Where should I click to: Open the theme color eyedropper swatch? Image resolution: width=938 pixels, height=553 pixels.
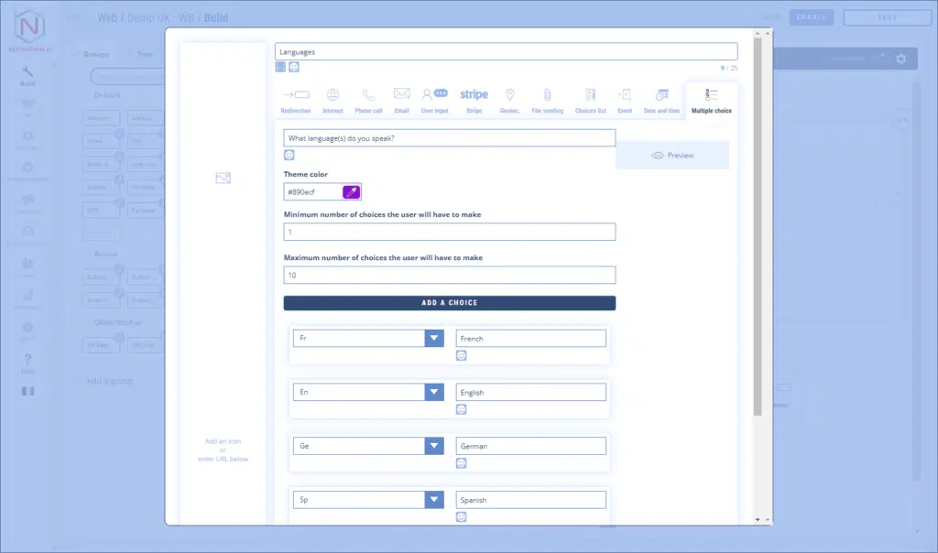352,192
